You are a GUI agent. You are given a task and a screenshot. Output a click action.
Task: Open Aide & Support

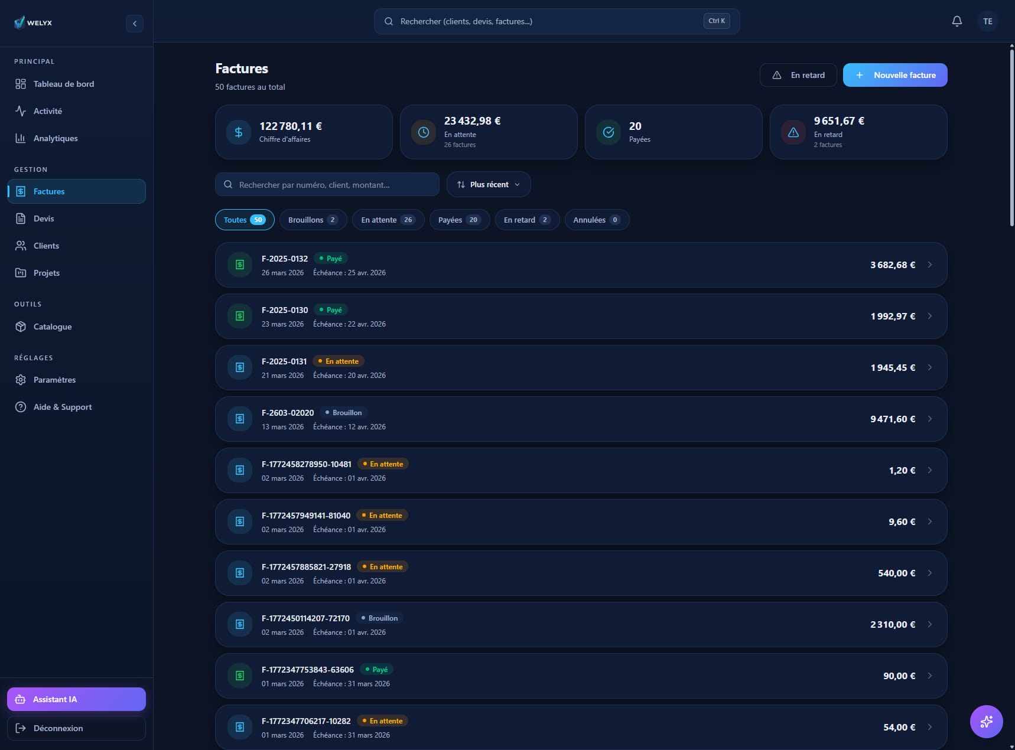click(x=76, y=407)
